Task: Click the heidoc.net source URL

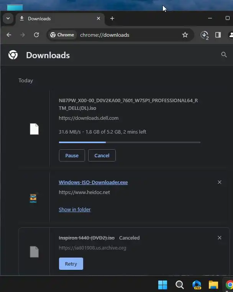Action: coord(84,192)
